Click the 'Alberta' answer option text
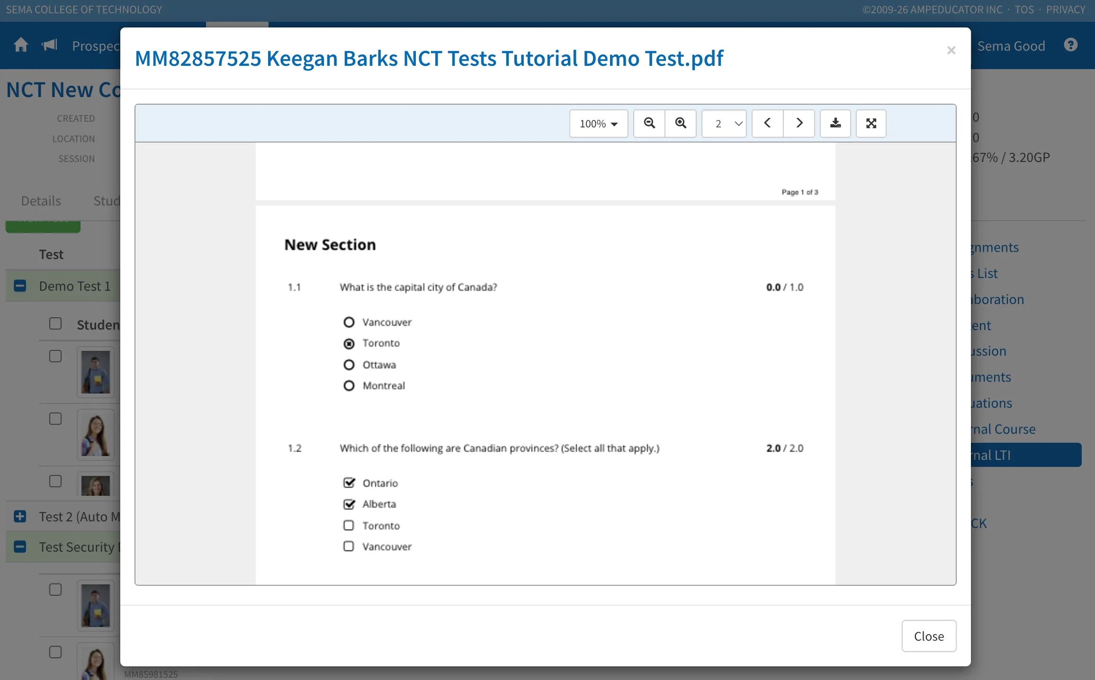 click(379, 504)
